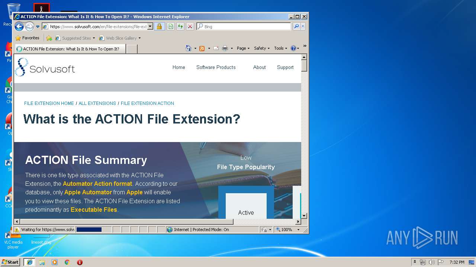
Task: Click the Add to Favorites Bar icon
Action: coord(49,38)
